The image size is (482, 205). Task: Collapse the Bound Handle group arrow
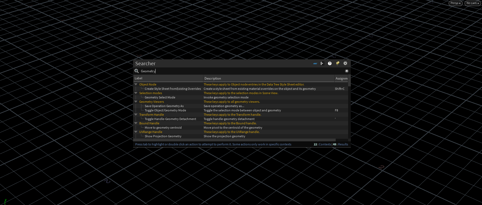click(x=136, y=123)
